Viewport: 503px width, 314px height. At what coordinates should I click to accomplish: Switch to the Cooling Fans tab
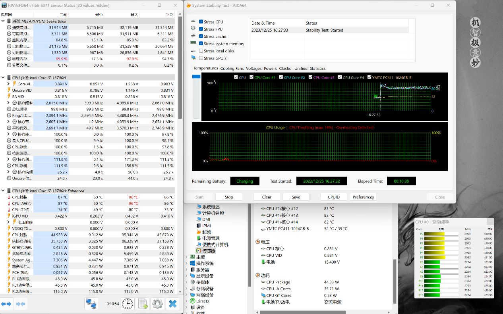[x=232, y=68]
